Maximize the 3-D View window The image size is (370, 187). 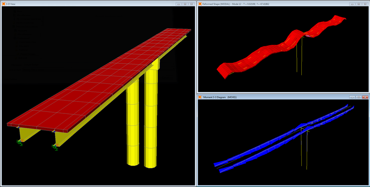point(185,4)
